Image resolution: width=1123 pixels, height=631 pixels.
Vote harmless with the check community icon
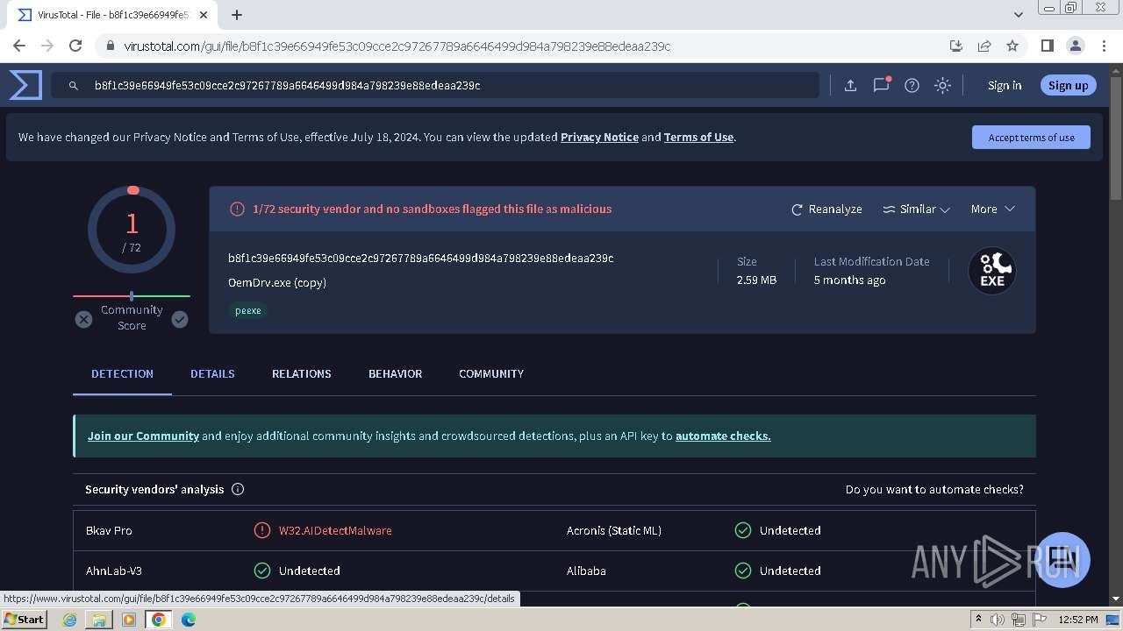[180, 320]
